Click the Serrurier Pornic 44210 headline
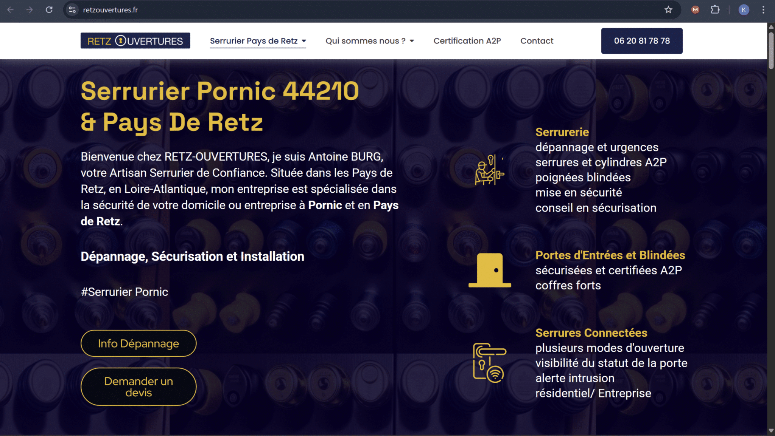The width and height of the screenshot is (775, 436). tap(219, 91)
